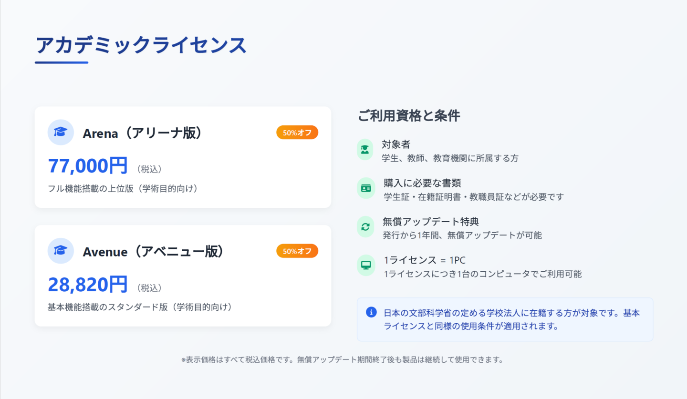Click the 対象者 eligibility item title
The image size is (687, 399).
396,144
